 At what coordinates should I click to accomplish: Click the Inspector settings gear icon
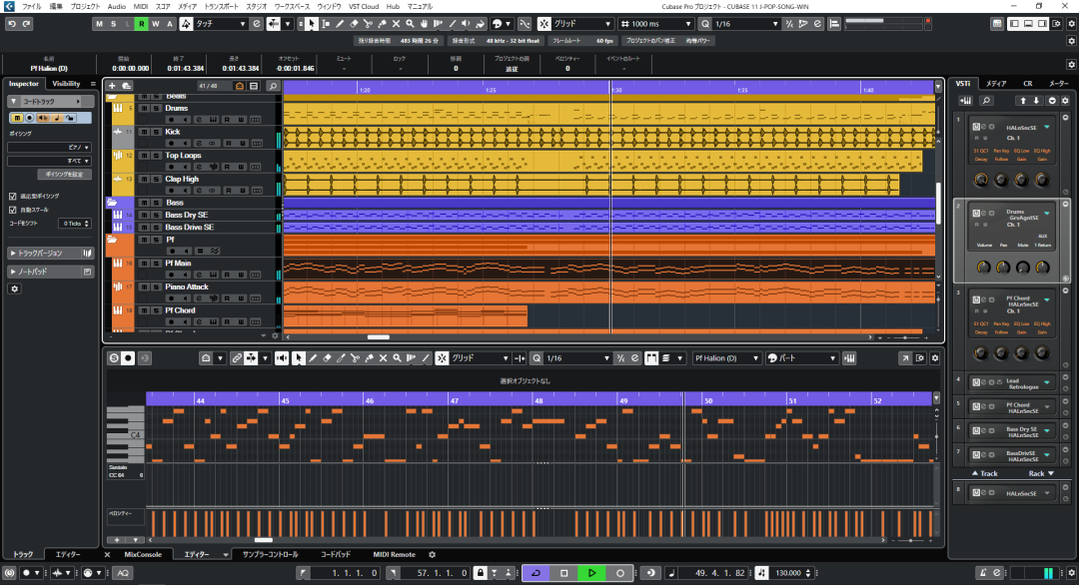[14, 289]
